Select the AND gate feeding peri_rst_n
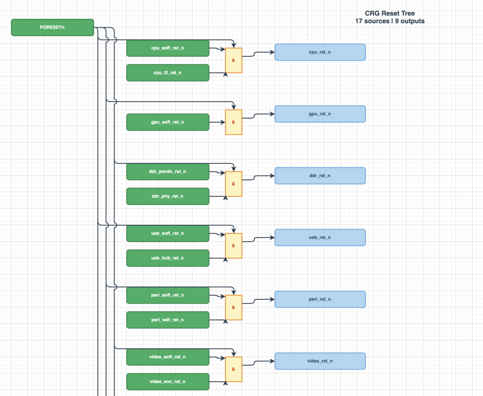The image size is (483, 396). click(234, 307)
